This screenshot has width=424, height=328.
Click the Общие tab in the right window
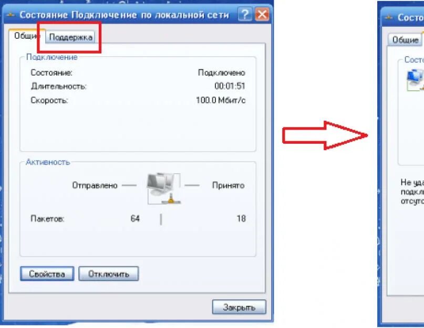click(x=405, y=40)
